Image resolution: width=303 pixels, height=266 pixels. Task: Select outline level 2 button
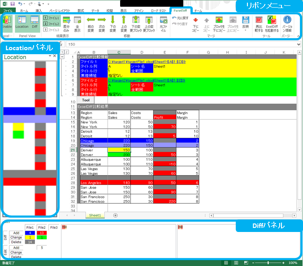click(66, 52)
